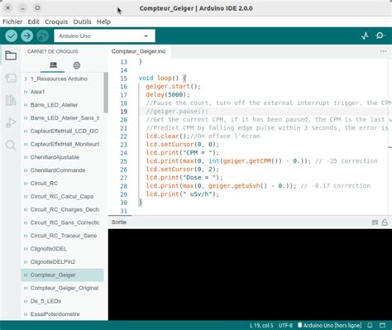Screen dimensions: 392x330
Task: Open notifications bell in status bar
Action: (x=370, y=325)
